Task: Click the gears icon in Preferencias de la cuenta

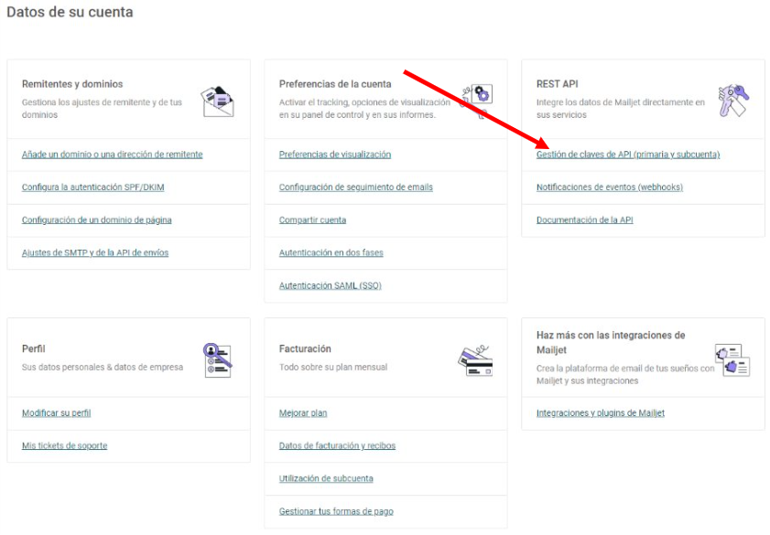Action: [476, 101]
